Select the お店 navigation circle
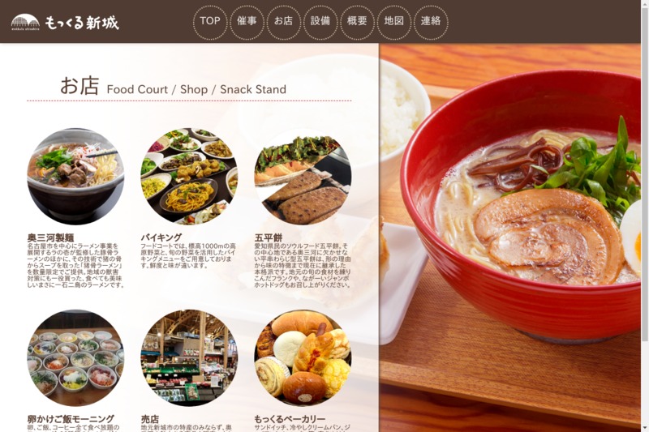Image resolution: width=649 pixels, height=432 pixels. coord(284,23)
